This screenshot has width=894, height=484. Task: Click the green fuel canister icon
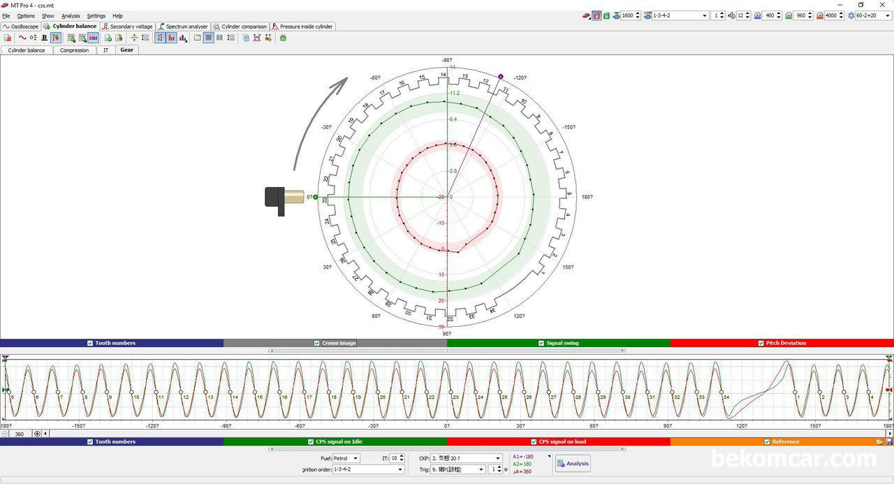point(606,15)
